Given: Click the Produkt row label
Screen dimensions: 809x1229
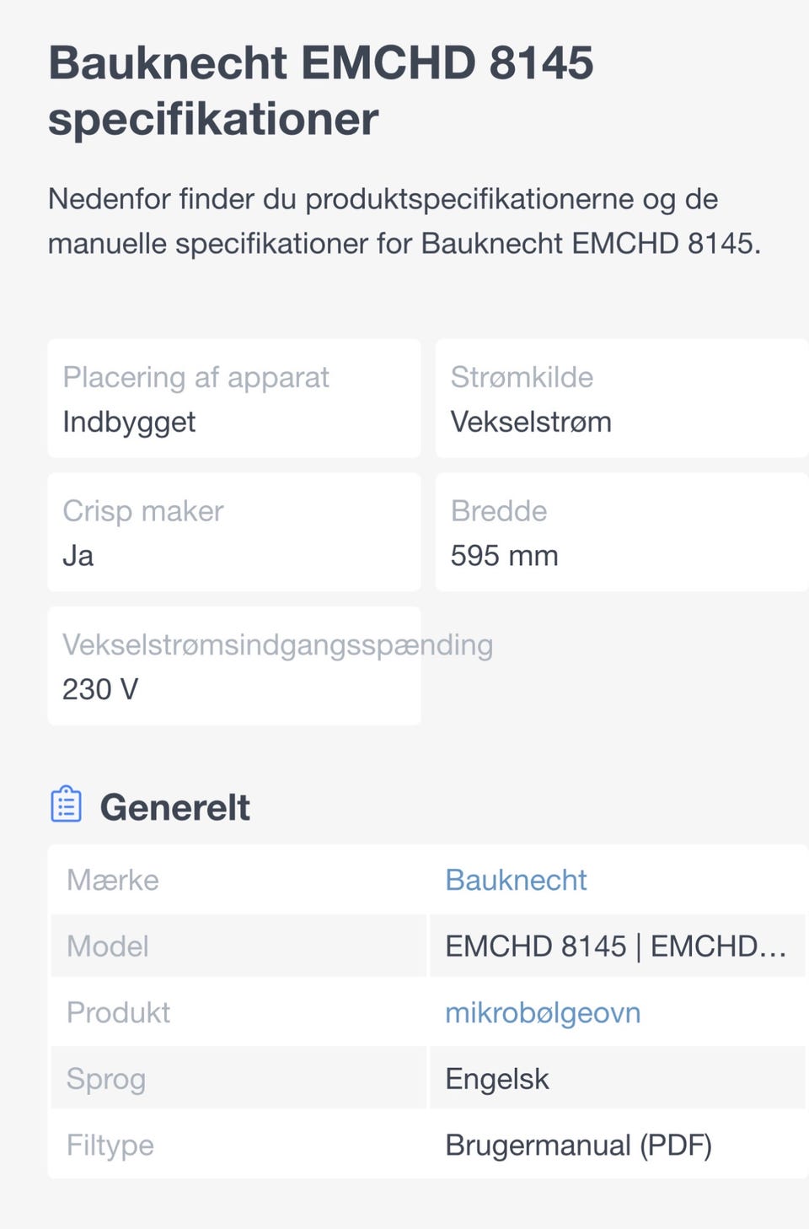Looking at the screenshot, I should 119,1012.
